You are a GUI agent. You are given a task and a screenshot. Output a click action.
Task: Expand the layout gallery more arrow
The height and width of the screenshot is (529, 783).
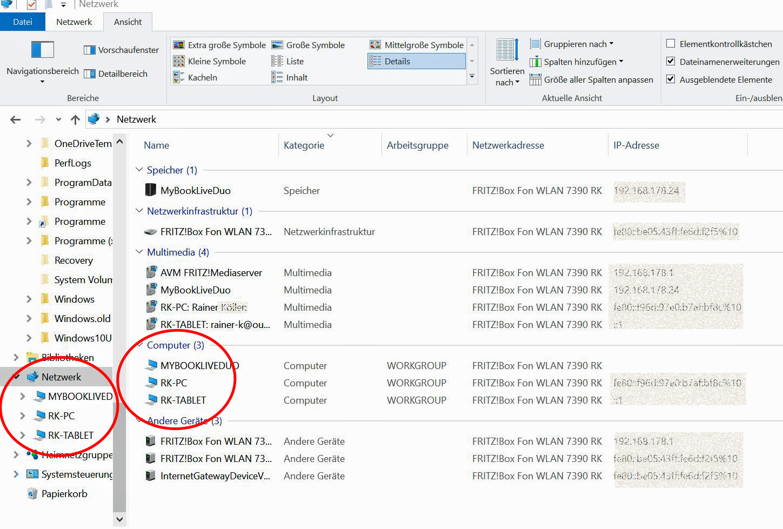pyautogui.click(x=472, y=77)
